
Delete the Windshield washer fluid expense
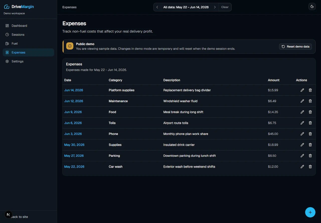coord(310,101)
